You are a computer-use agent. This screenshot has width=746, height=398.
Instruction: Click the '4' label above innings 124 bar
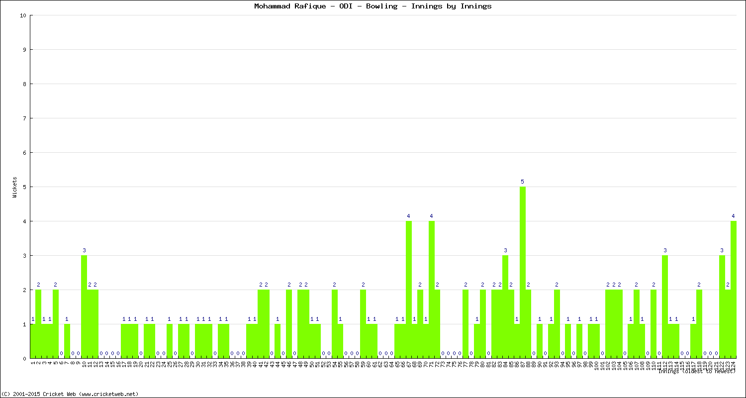click(733, 216)
